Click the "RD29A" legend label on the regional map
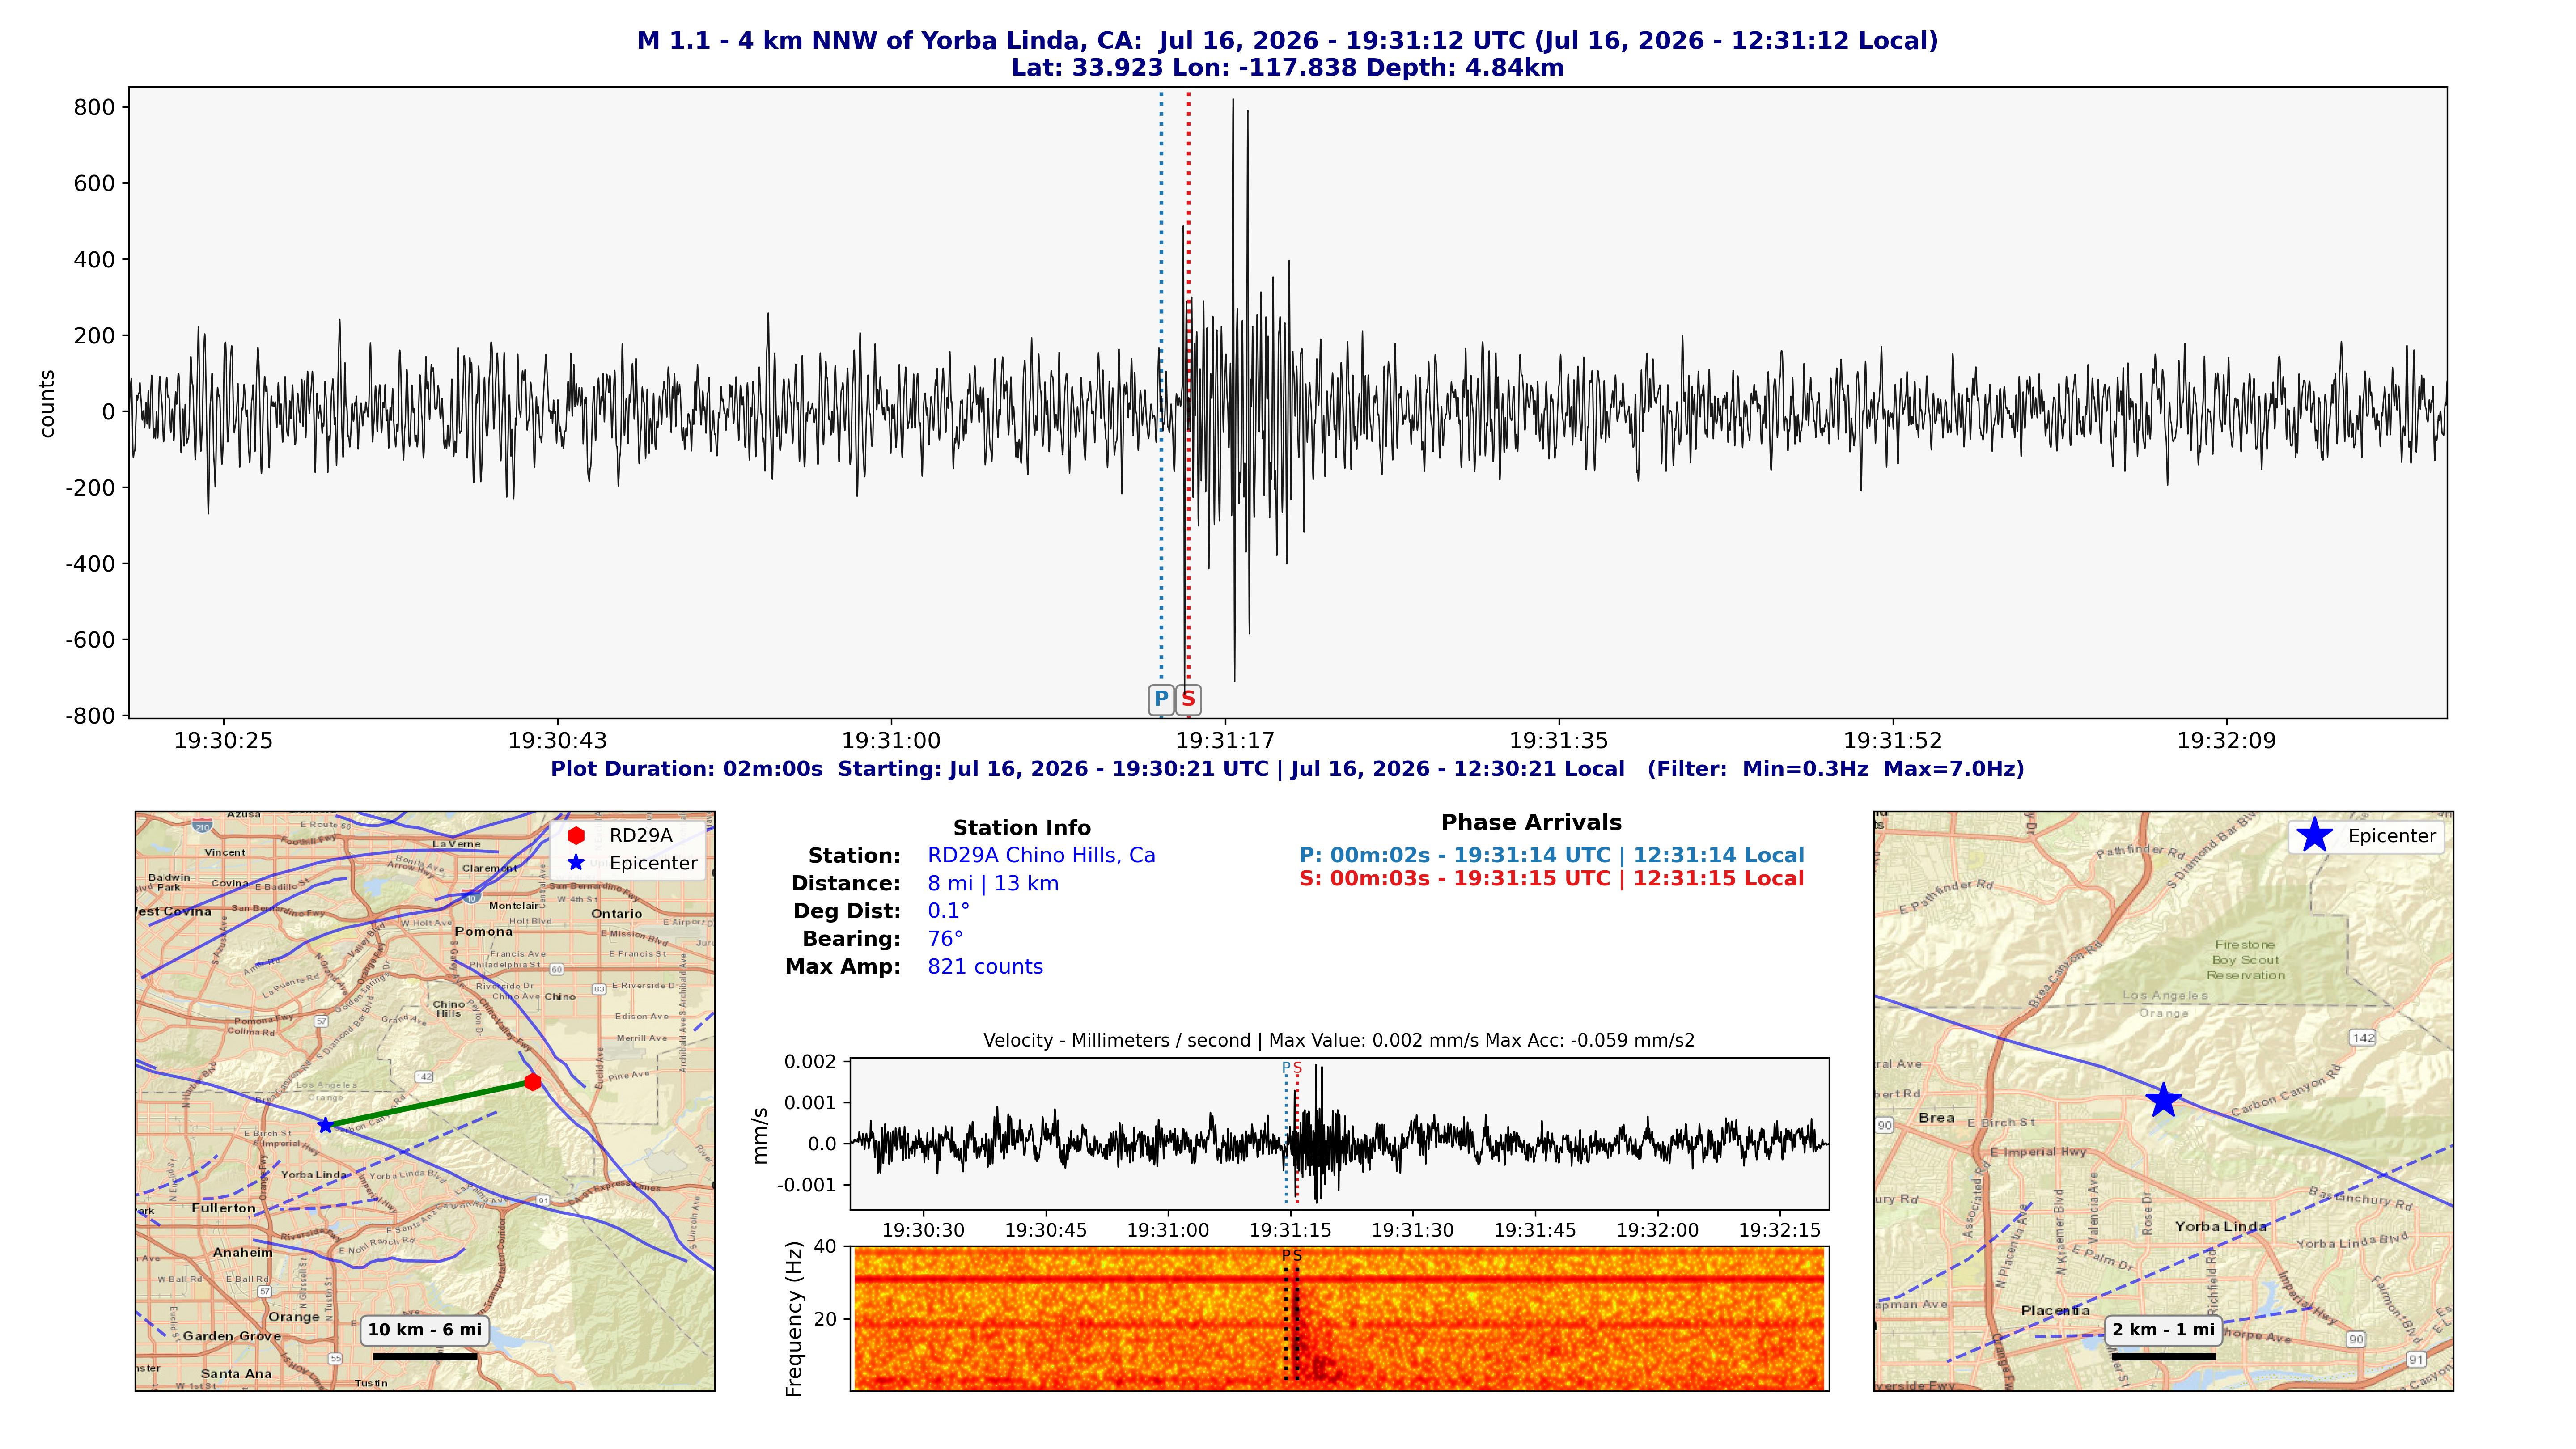This screenshot has width=2576, height=1449. [x=641, y=836]
